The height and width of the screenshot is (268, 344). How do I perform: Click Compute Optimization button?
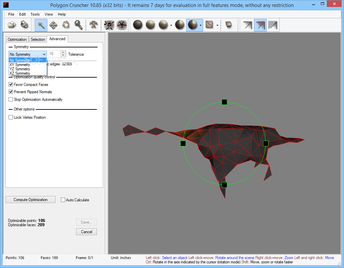click(x=30, y=200)
